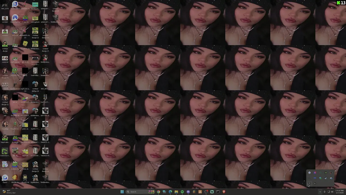The width and height of the screenshot is (346, 195).
Task: Select the IMG_5576 desktop file
Action: coord(5,5)
